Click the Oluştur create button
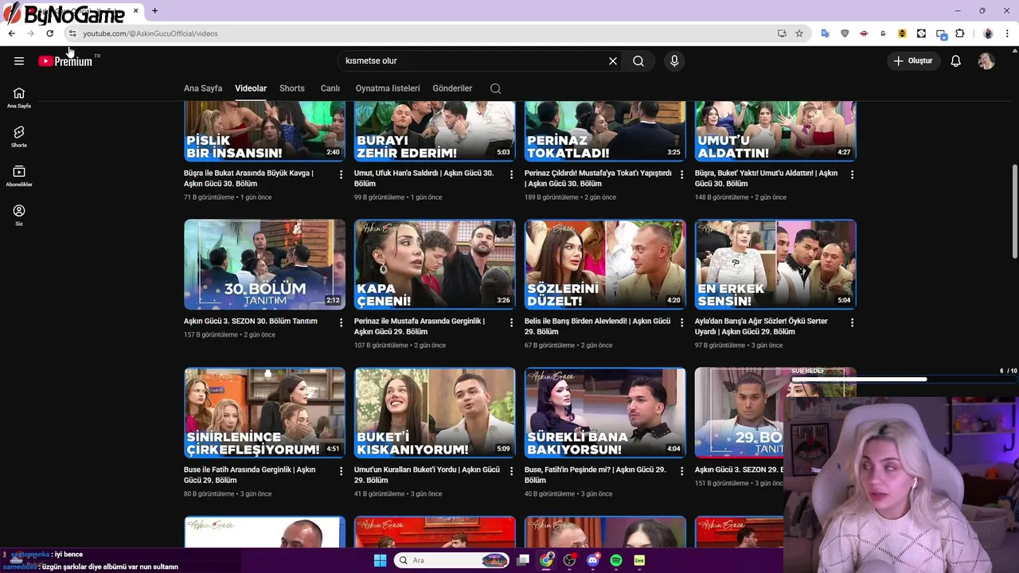Screen dimensions: 1019x573 click(912, 60)
